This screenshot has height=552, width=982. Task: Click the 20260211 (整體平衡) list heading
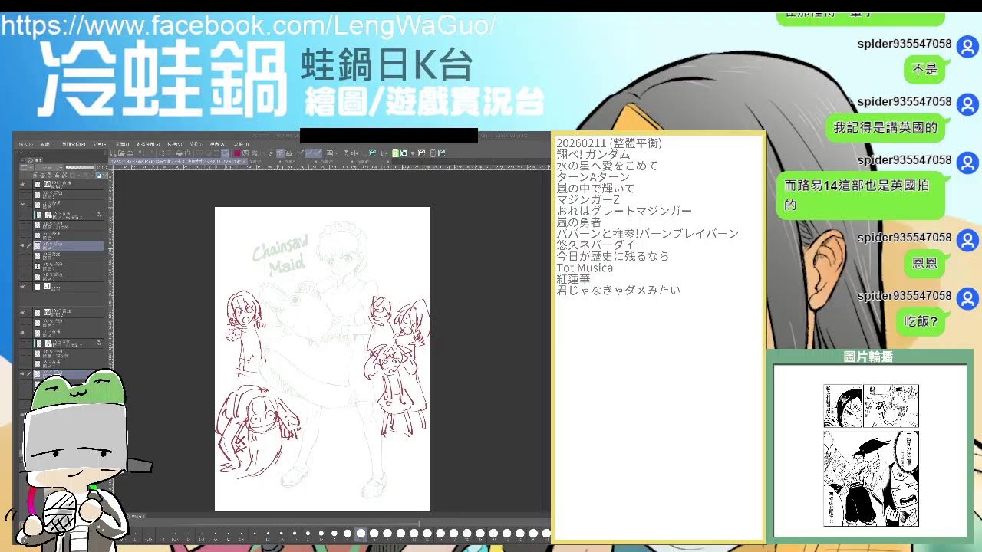[x=609, y=143]
